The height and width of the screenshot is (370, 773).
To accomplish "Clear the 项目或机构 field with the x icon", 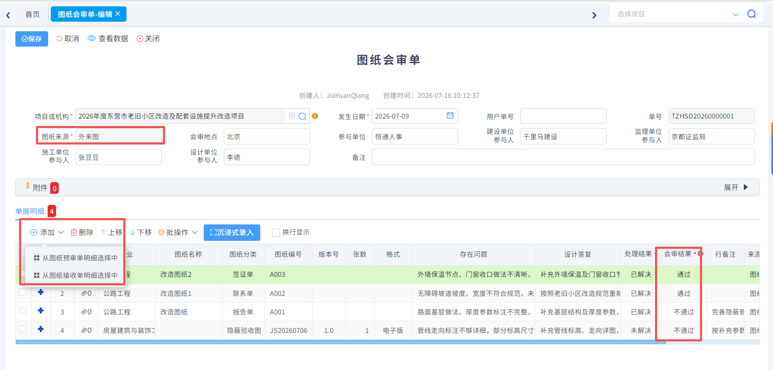I will (292, 115).
